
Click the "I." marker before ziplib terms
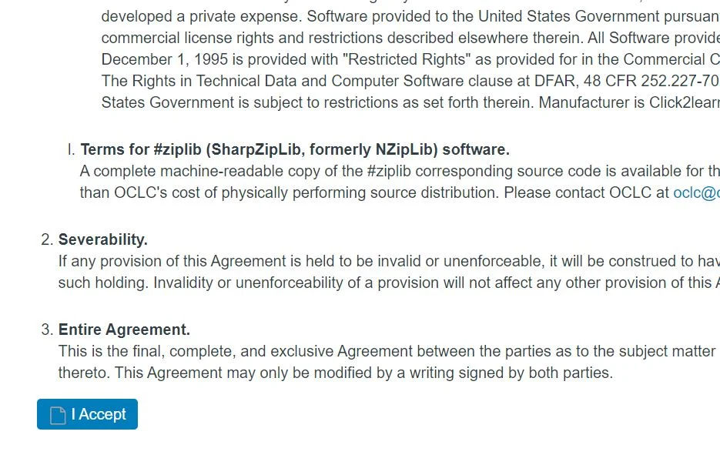72,149
